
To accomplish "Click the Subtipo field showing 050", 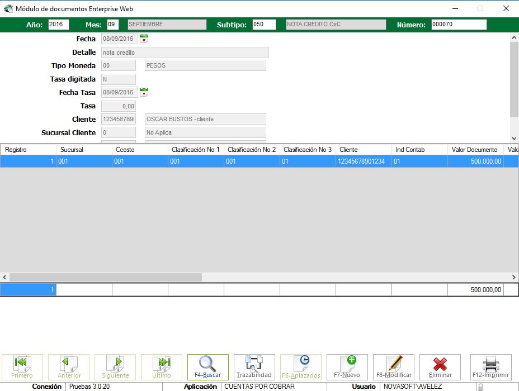I will (264, 25).
